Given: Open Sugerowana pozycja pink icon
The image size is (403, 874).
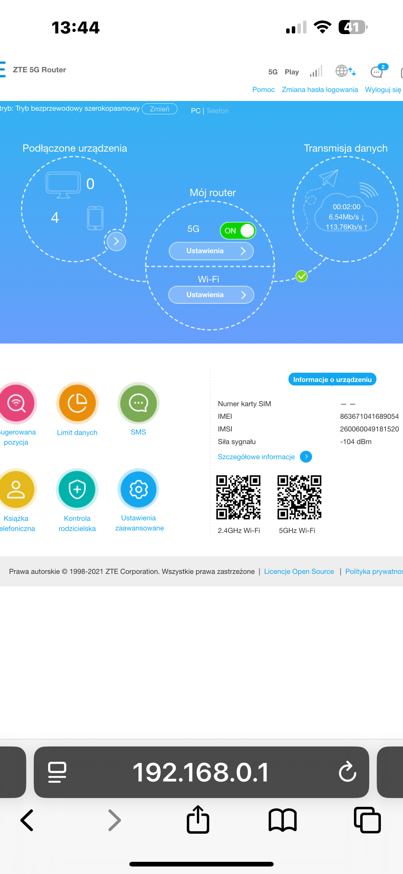Looking at the screenshot, I should point(16,403).
